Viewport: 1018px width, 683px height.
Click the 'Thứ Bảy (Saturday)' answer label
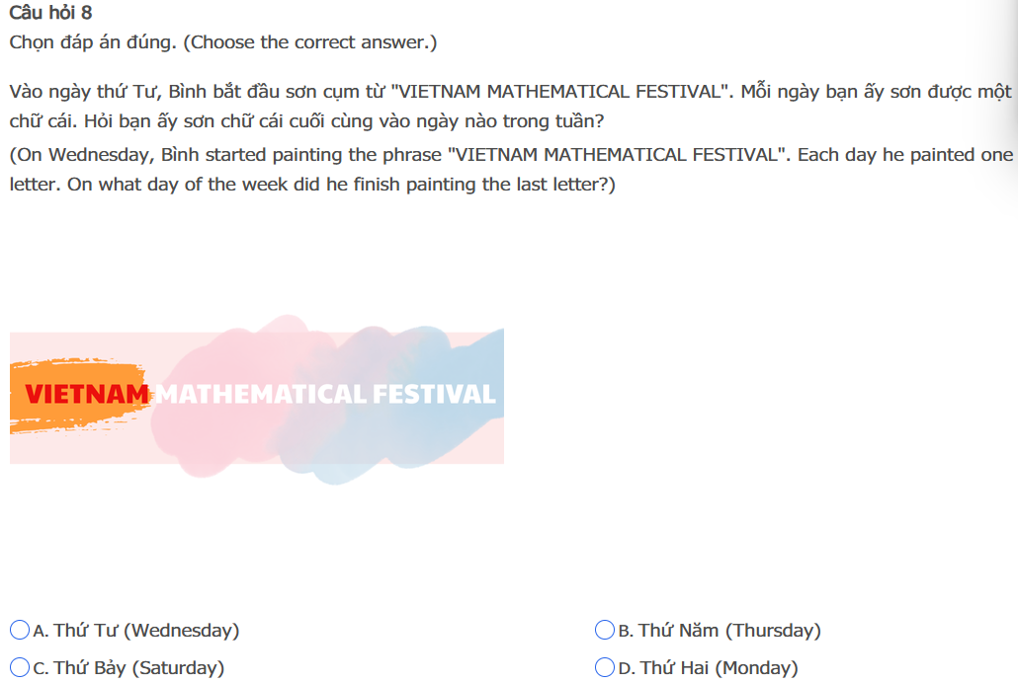click(x=139, y=667)
